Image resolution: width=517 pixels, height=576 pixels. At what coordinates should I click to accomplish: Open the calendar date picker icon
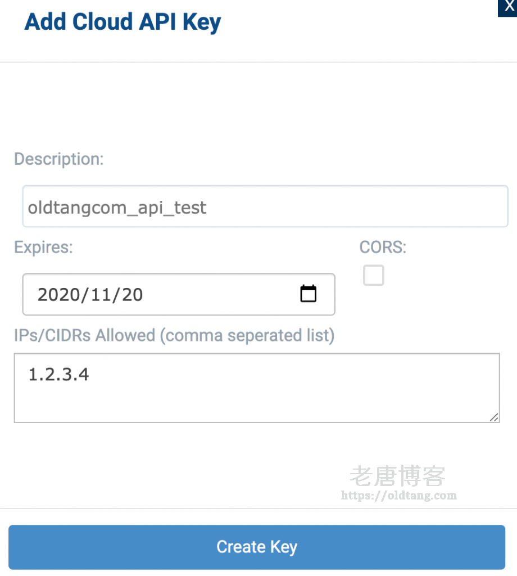pyautogui.click(x=308, y=294)
